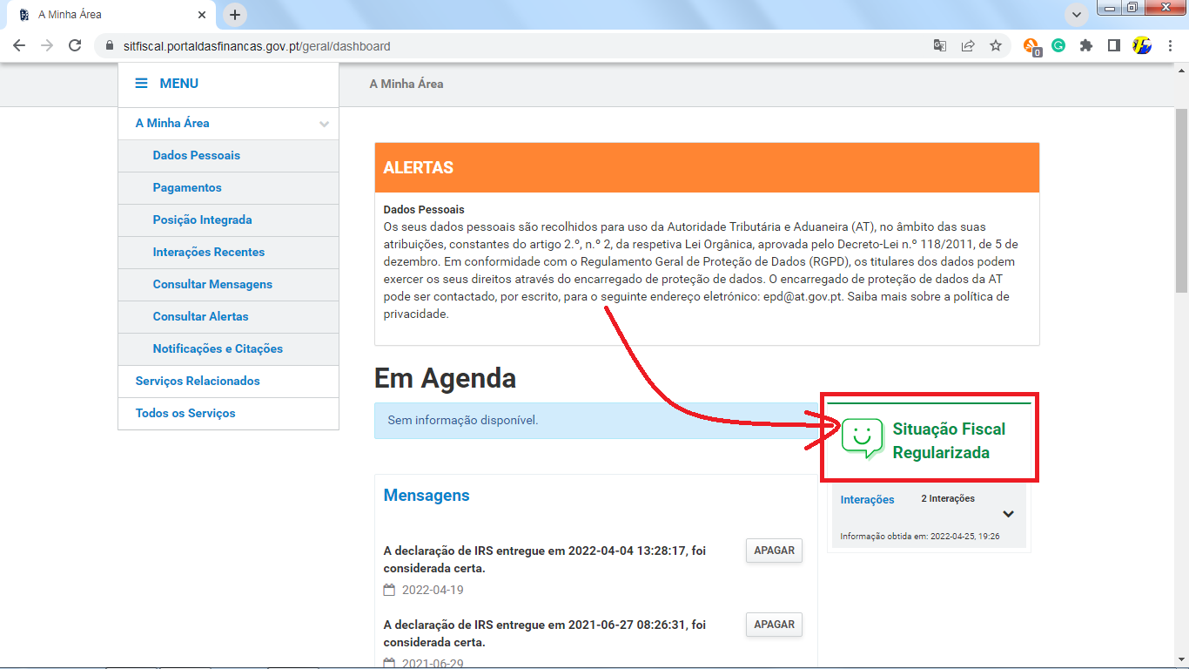
Task: Click the Interações link
Action: tap(868, 500)
